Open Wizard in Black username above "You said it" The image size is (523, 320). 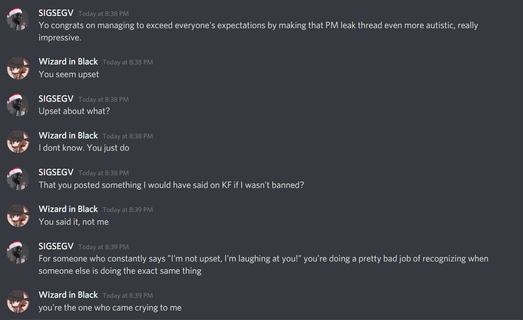click(x=68, y=209)
